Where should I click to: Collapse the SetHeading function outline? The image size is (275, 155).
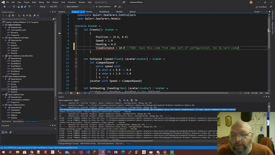point(76,88)
